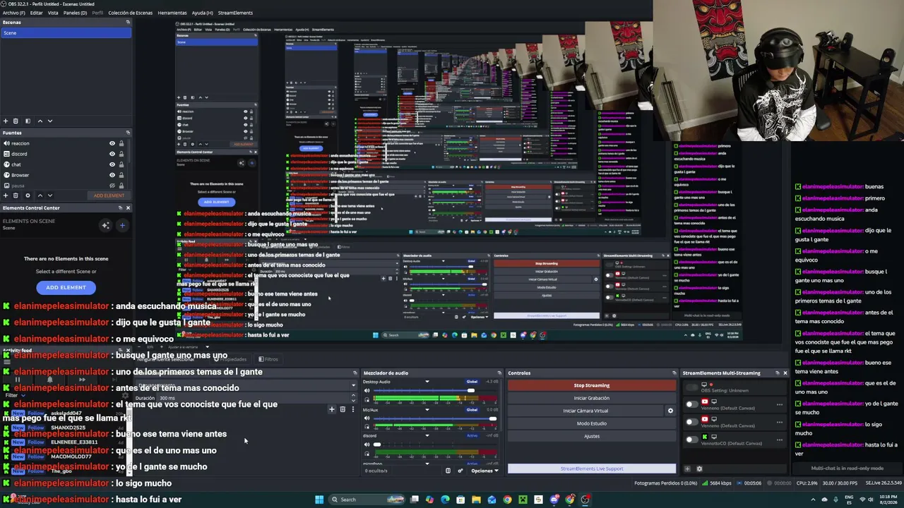904x508 pixels.
Task: Remove the selected source with the trash icon
Action: 16,195
